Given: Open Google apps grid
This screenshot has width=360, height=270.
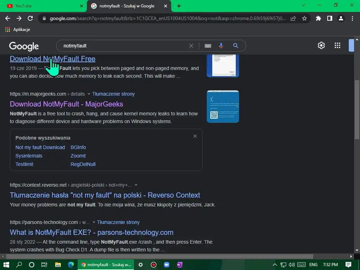Looking at the screenshot, I should 337,45.
